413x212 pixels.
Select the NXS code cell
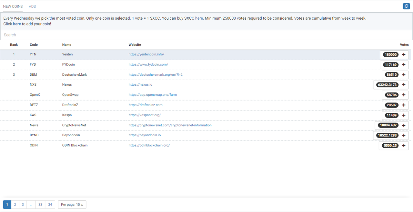[x=33, y=85]
